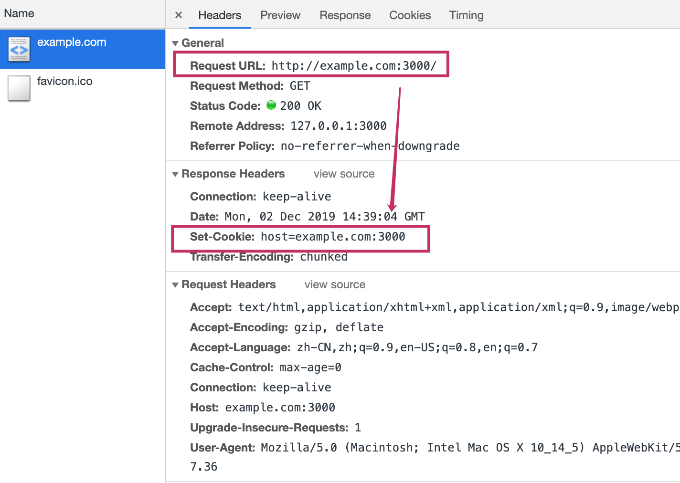Click the Request URL value
Viewport: 680px width, 483px height.
point(354,66)
